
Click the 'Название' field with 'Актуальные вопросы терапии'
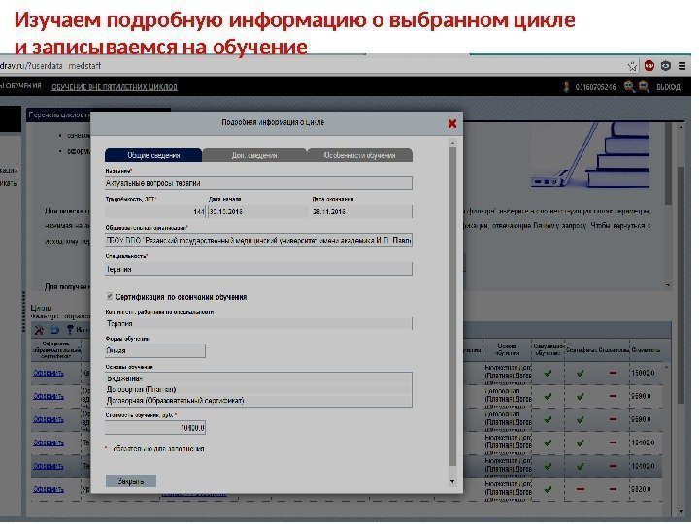click(258, 183)
